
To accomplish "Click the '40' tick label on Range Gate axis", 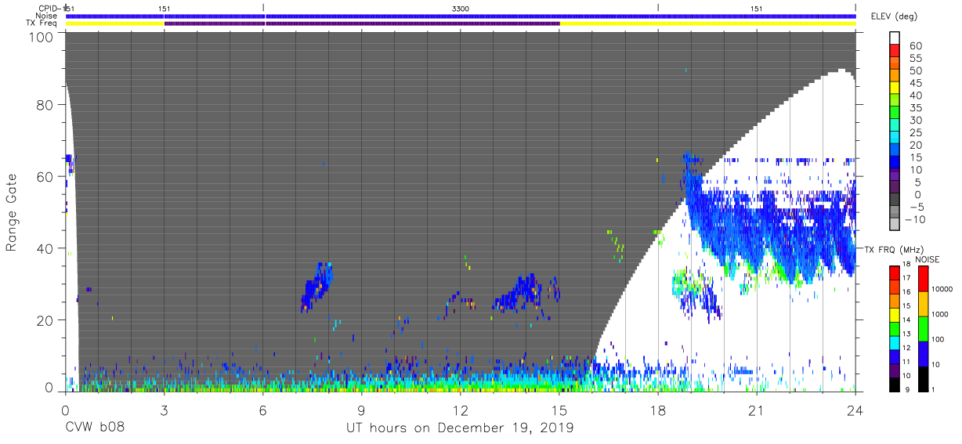I will (45, 249).
